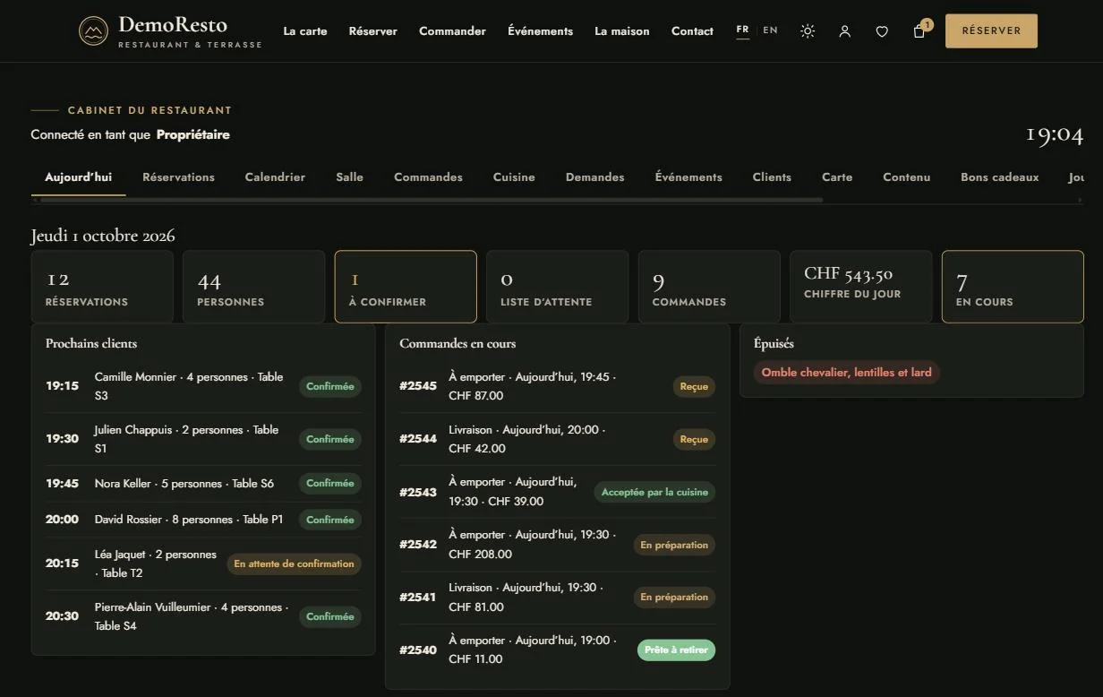Open the favorites heart icon

[882, 31]
